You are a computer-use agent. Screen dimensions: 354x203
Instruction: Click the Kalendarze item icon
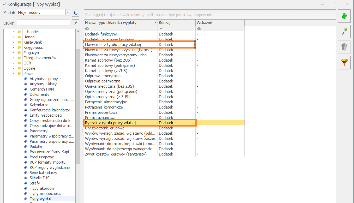(x=26, y=105)
